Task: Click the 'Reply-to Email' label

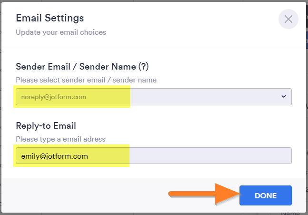Action: pyautogui.click(x=46, y=126)
